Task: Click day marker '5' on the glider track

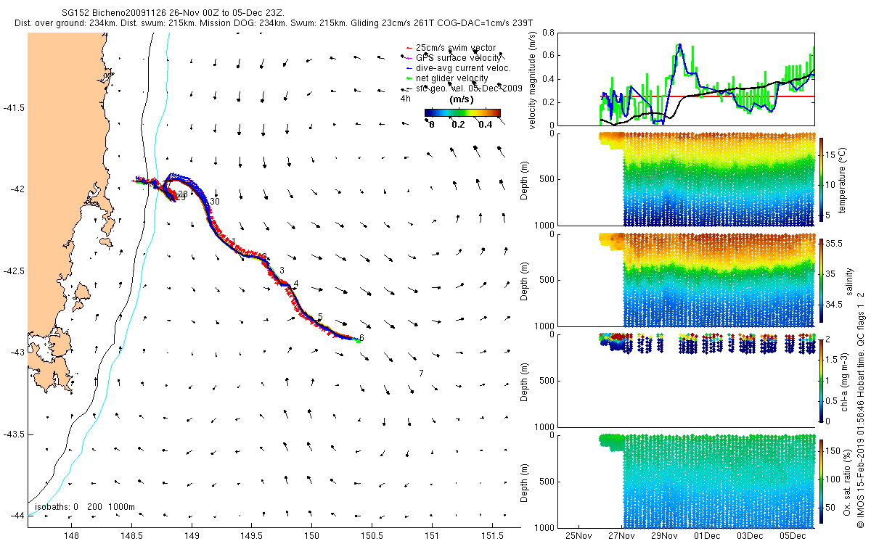Action: (320, 318)
